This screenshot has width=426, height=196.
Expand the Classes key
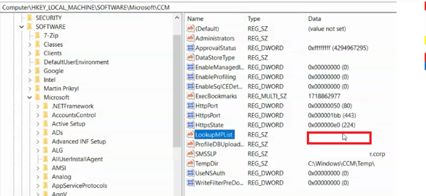[30, 44]
